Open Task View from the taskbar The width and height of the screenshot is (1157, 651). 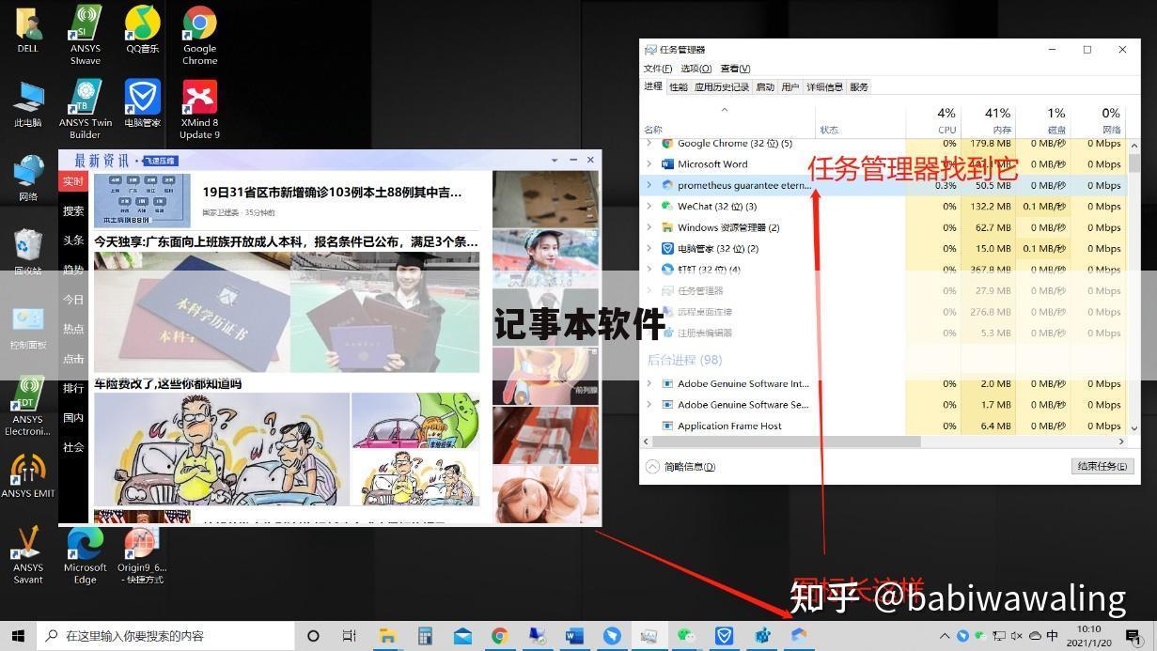pyautogui.click(x=350, y=636)
